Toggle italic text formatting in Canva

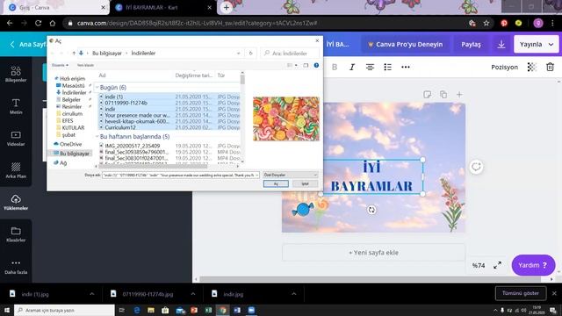352,67
